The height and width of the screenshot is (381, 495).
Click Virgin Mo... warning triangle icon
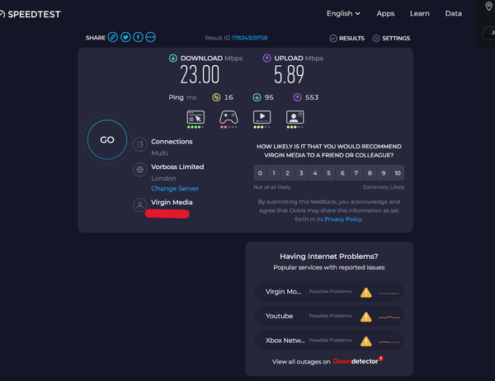[x=365, y=292]
